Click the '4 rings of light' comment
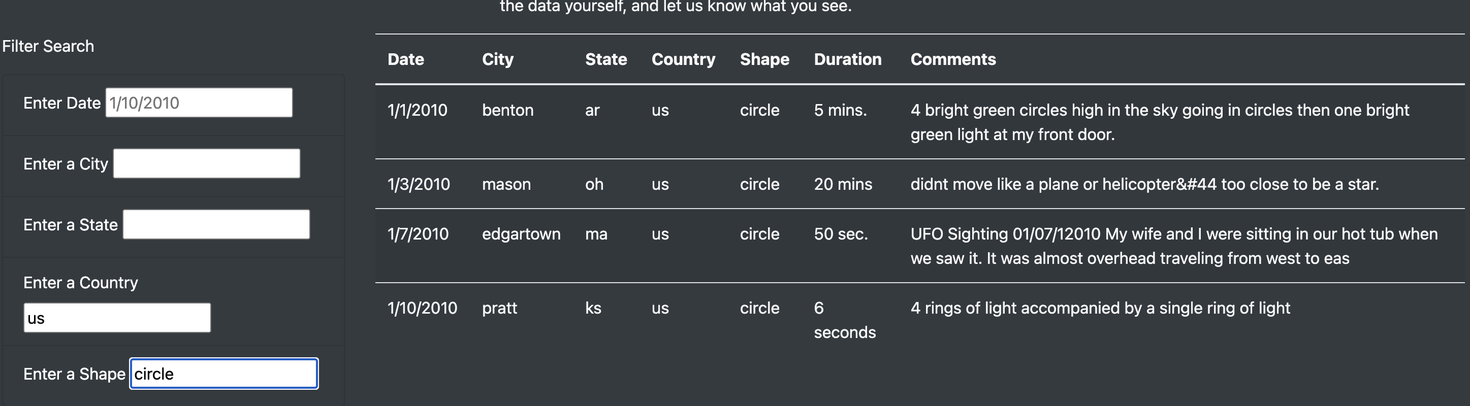Screen dimensions: 1470x406 [1100, 308]
